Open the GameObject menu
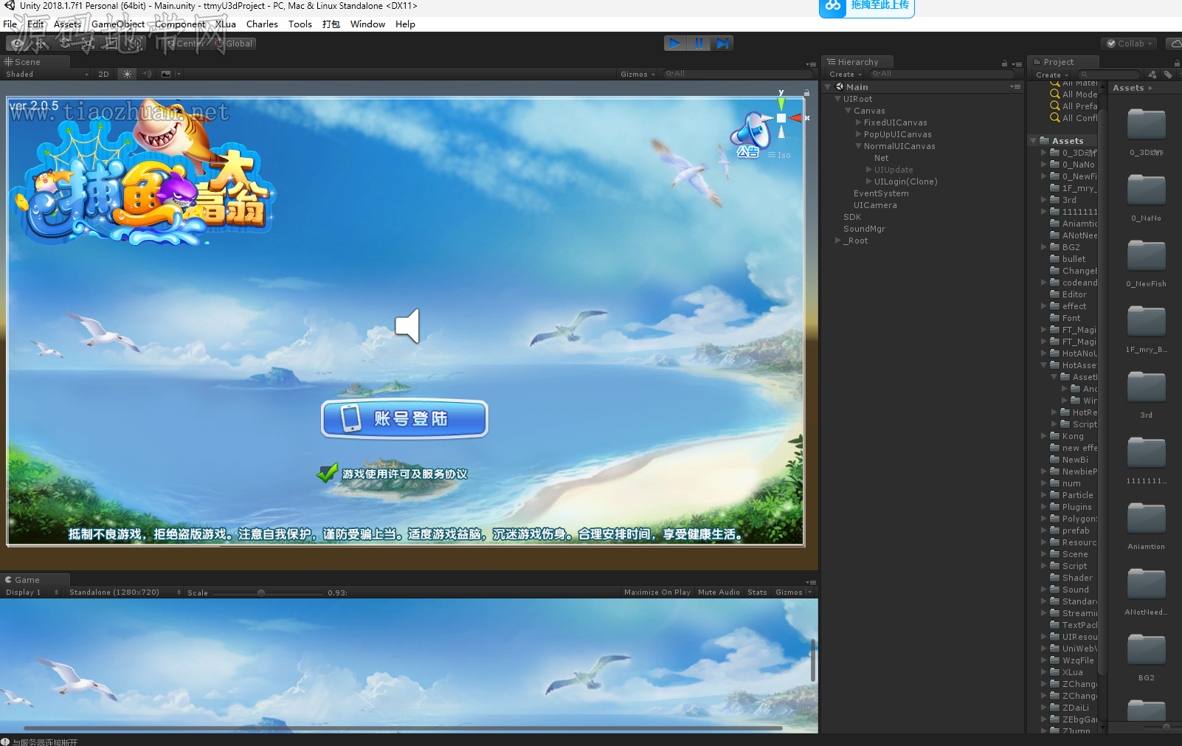Viewport: 1182px width, 746px height. click(118, 24)
